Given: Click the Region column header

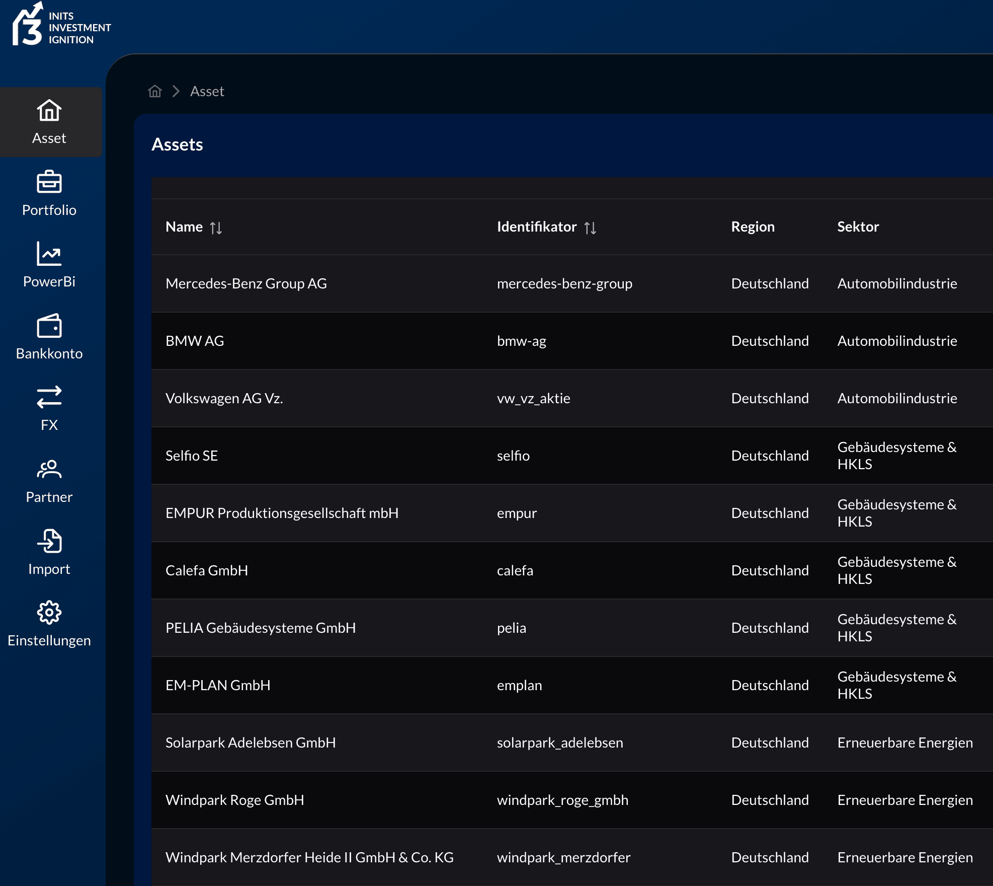Looking at the screenshot, I should pos(753,227).
